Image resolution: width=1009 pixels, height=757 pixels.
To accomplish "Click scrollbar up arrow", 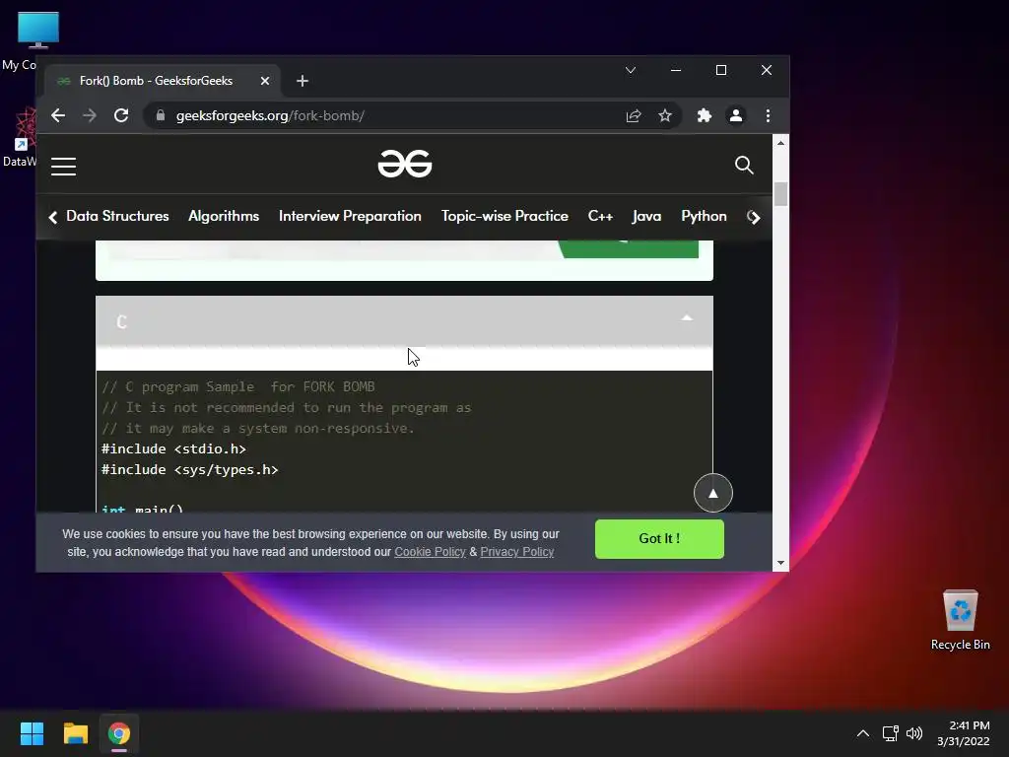I will click(x=780, y=143).
